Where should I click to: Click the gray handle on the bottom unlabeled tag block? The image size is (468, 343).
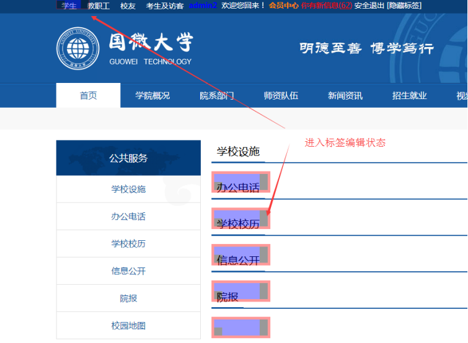263,327
